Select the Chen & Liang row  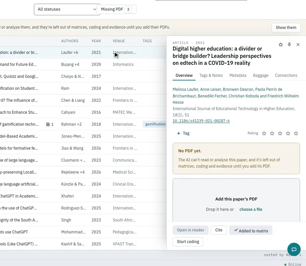point(83,100)
